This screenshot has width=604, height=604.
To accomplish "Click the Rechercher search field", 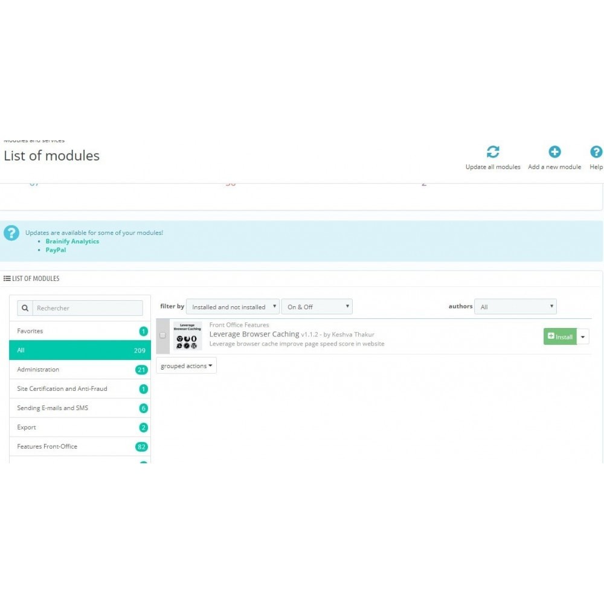I will pos(88,308).
